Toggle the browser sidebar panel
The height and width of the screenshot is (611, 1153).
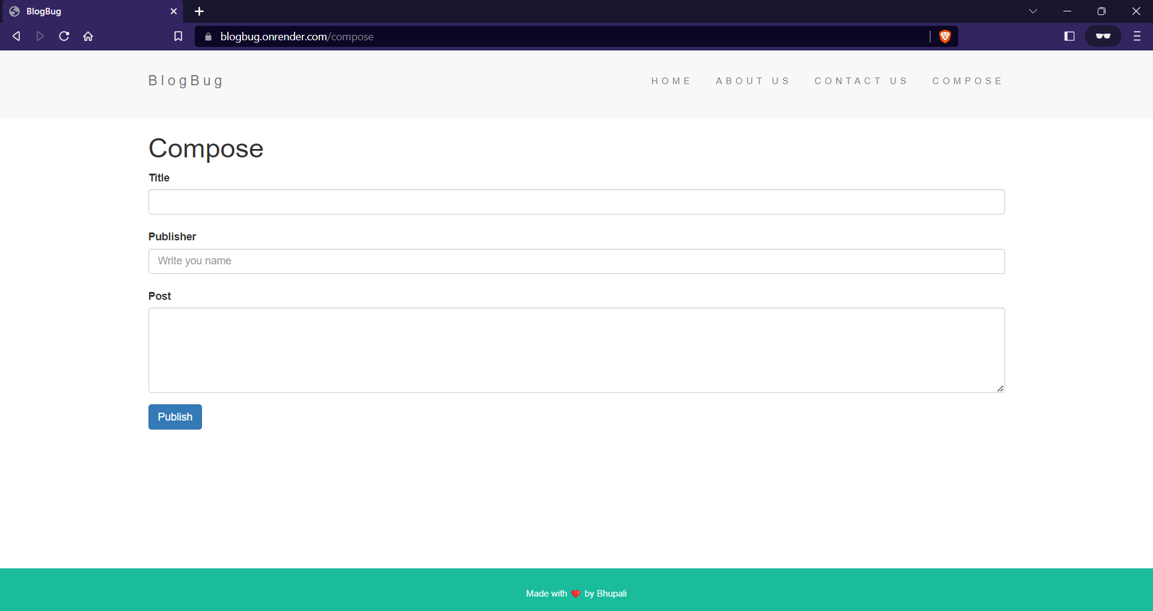[x=1069, y=36]
